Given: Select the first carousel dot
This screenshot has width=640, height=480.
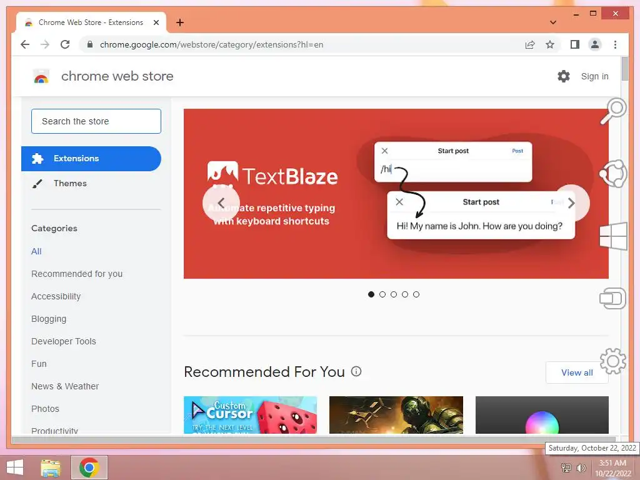Looking at the screenshot, I should tap(371, 294).
